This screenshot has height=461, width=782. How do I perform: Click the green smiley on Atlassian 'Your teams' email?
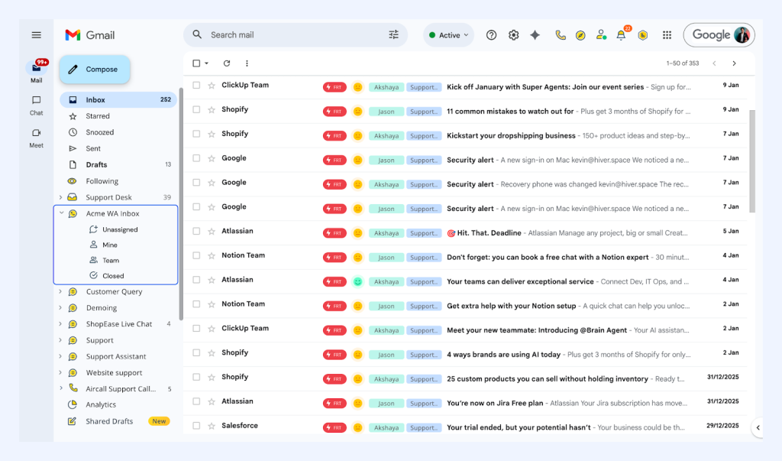point(357,281)
